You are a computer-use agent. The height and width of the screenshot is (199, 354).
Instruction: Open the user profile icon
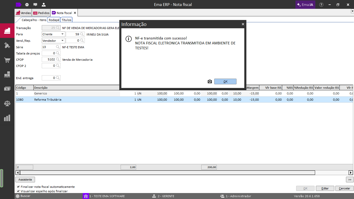click(x=44, y=4)
